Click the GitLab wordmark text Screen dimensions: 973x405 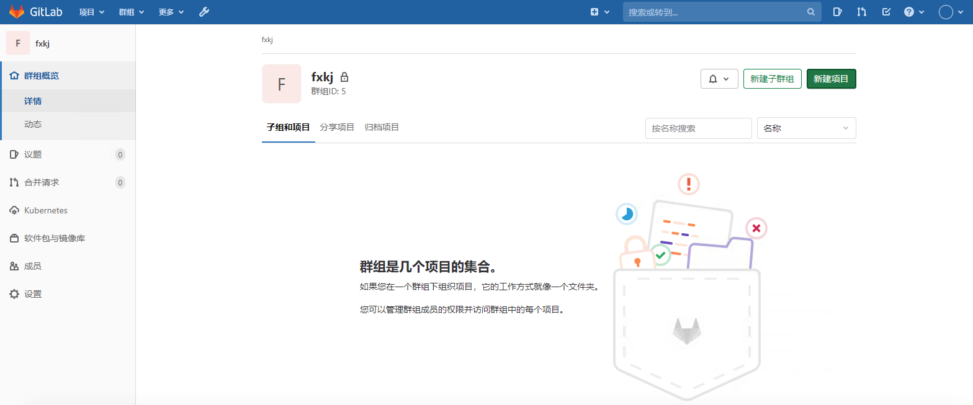[46, 12]
